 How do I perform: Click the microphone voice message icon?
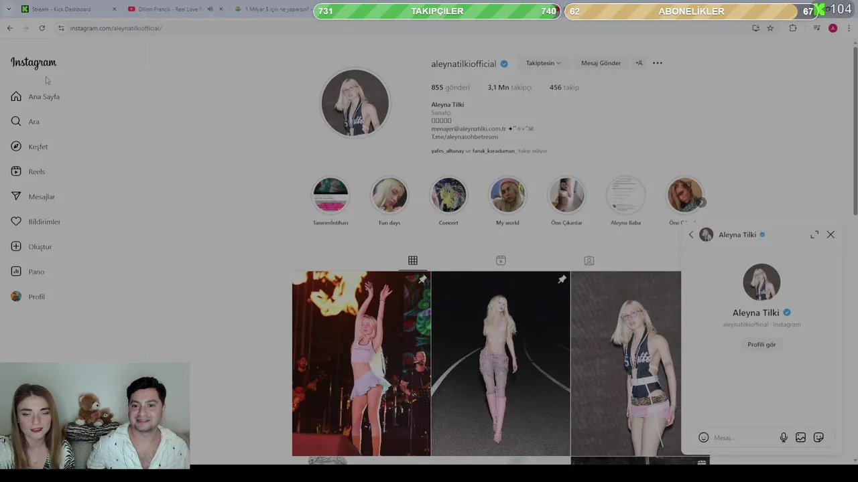click(x=784, y=438)
